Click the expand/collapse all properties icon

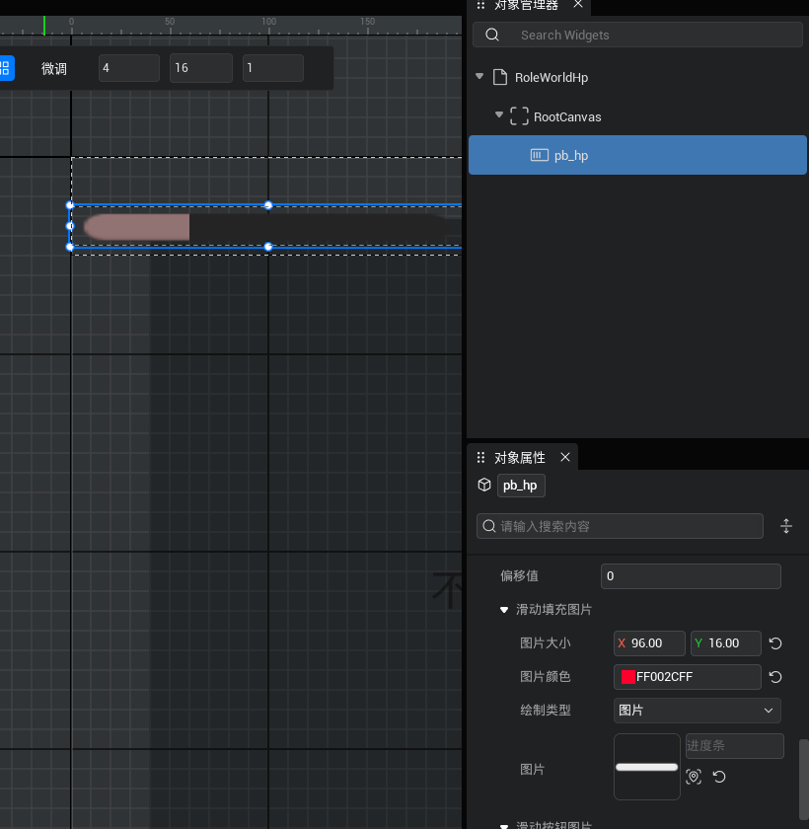click(x=785, y=526)
